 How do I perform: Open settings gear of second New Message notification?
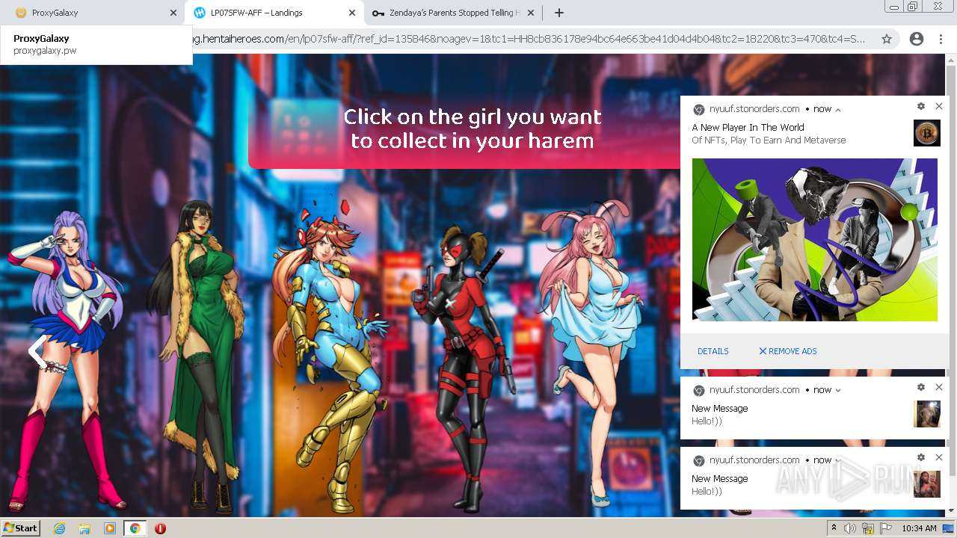pyautogui.click(x=921, y=457)
